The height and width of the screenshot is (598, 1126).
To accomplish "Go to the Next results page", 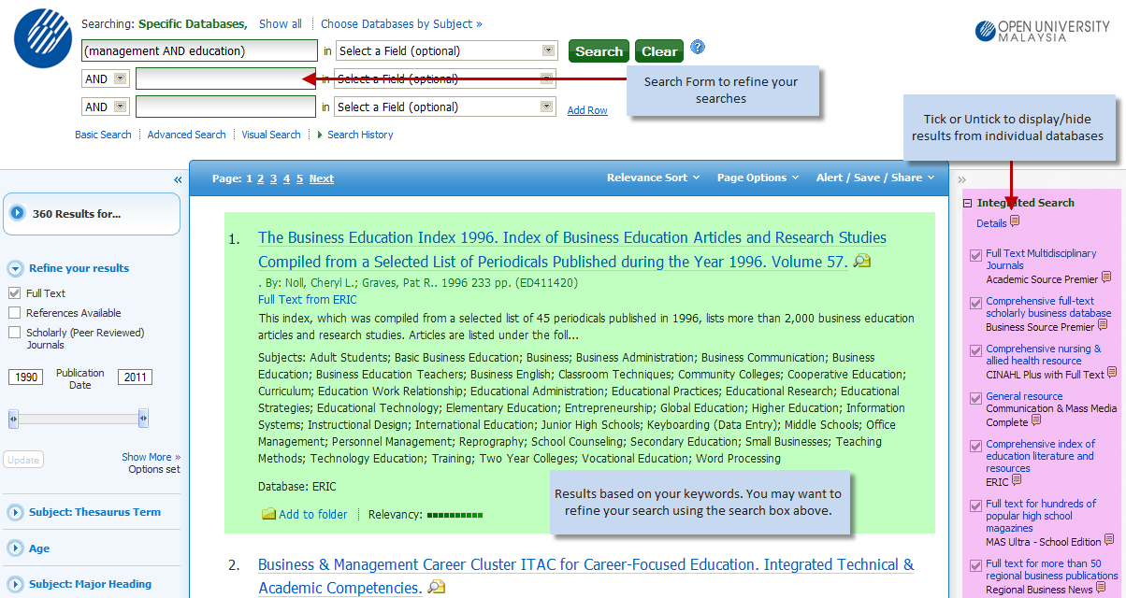I will [322, 178].
